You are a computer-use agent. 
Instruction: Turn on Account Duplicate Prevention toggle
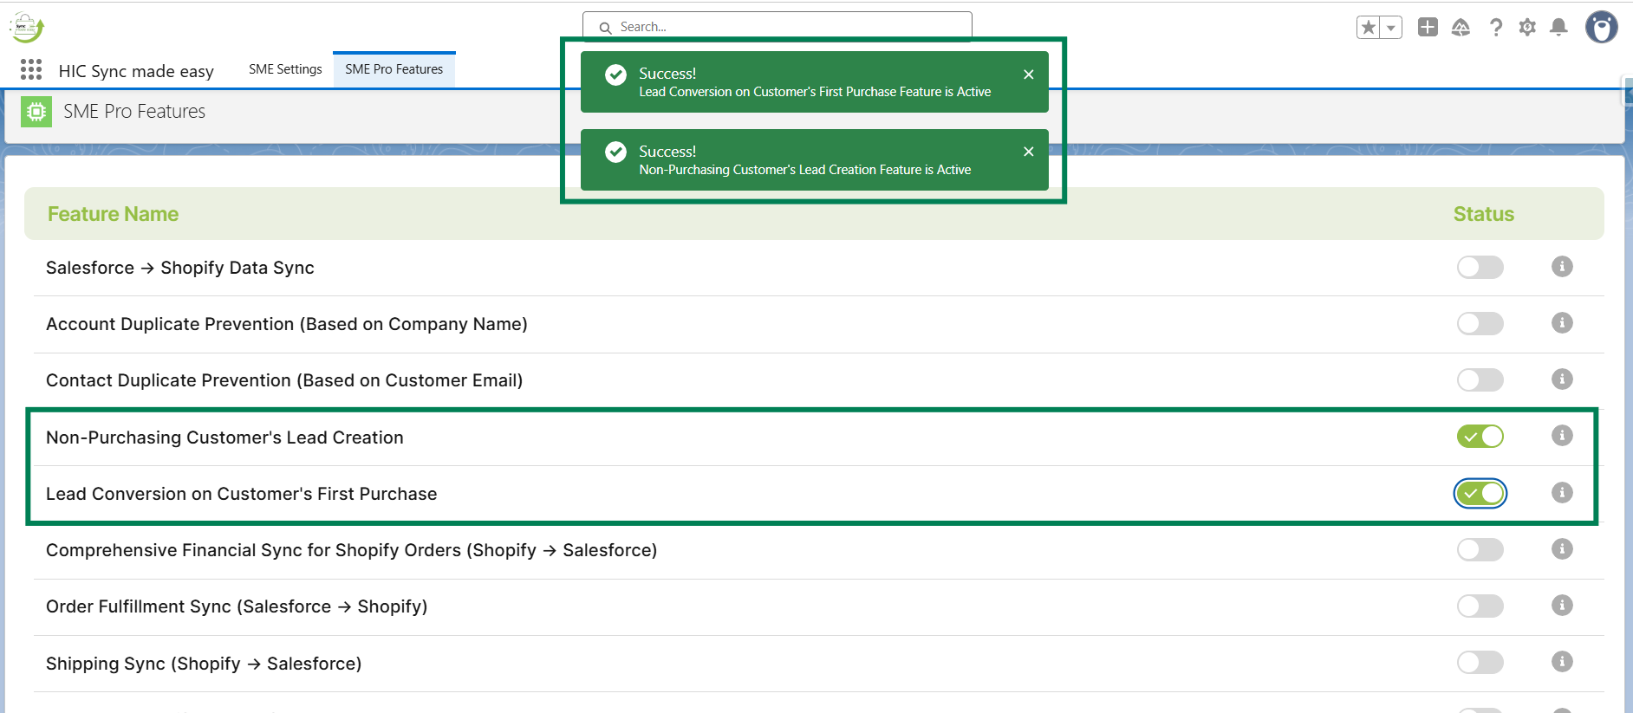pos(1480,324)
